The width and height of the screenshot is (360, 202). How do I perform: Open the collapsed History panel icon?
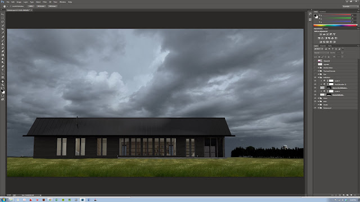click(310, 14)
